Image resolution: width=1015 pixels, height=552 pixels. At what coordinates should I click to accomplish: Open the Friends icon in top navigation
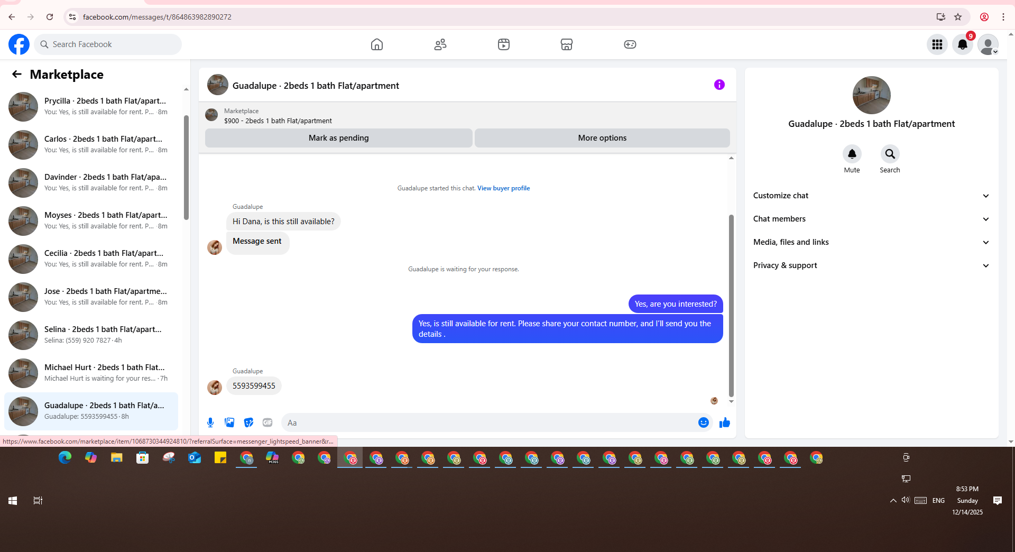point(440,44)
